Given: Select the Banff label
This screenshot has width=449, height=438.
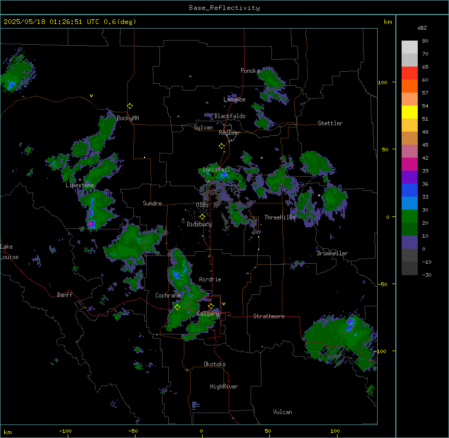Looking at the screenshot, I should [65, 295].
